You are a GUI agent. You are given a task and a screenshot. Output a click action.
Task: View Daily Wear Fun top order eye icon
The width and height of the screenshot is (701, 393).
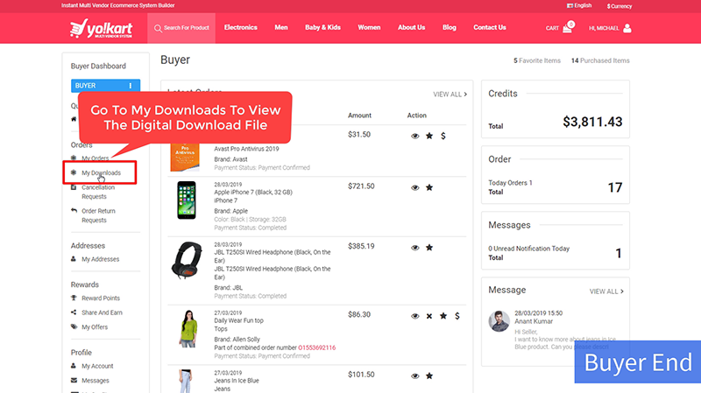click(x=414, y=316)
